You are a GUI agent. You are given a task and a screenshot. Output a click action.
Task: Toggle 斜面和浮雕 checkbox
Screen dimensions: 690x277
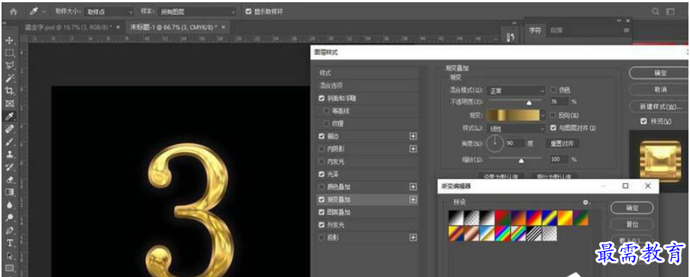[x=321, y=99]
